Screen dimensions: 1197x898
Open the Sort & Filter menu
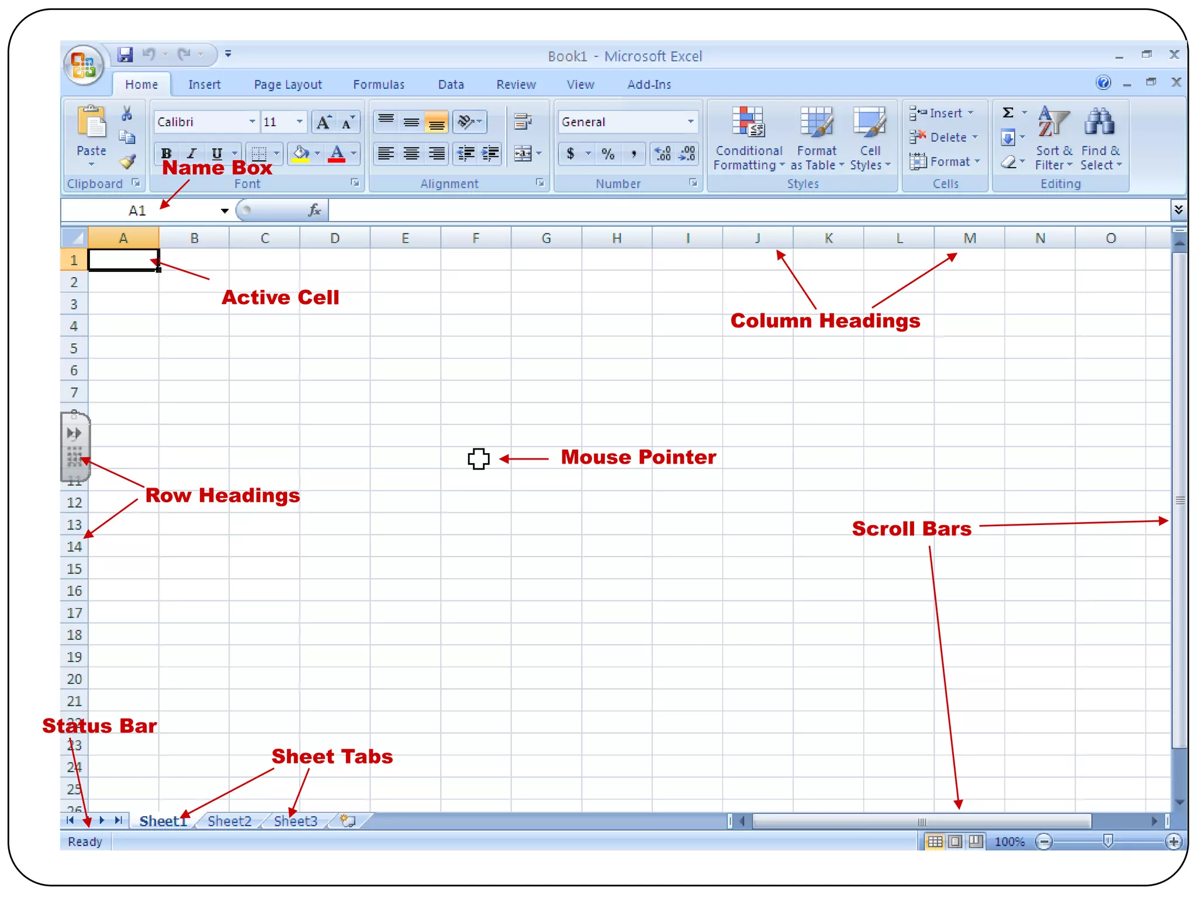point(1054,139)
